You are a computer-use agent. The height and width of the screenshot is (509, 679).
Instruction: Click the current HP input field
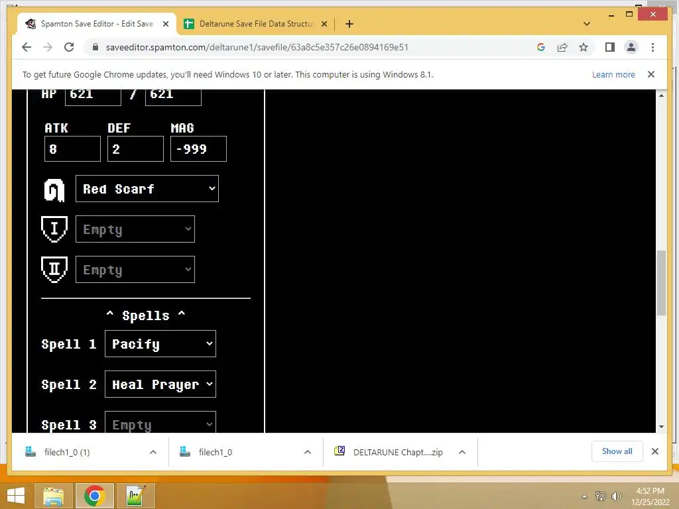tap(93, 97)
